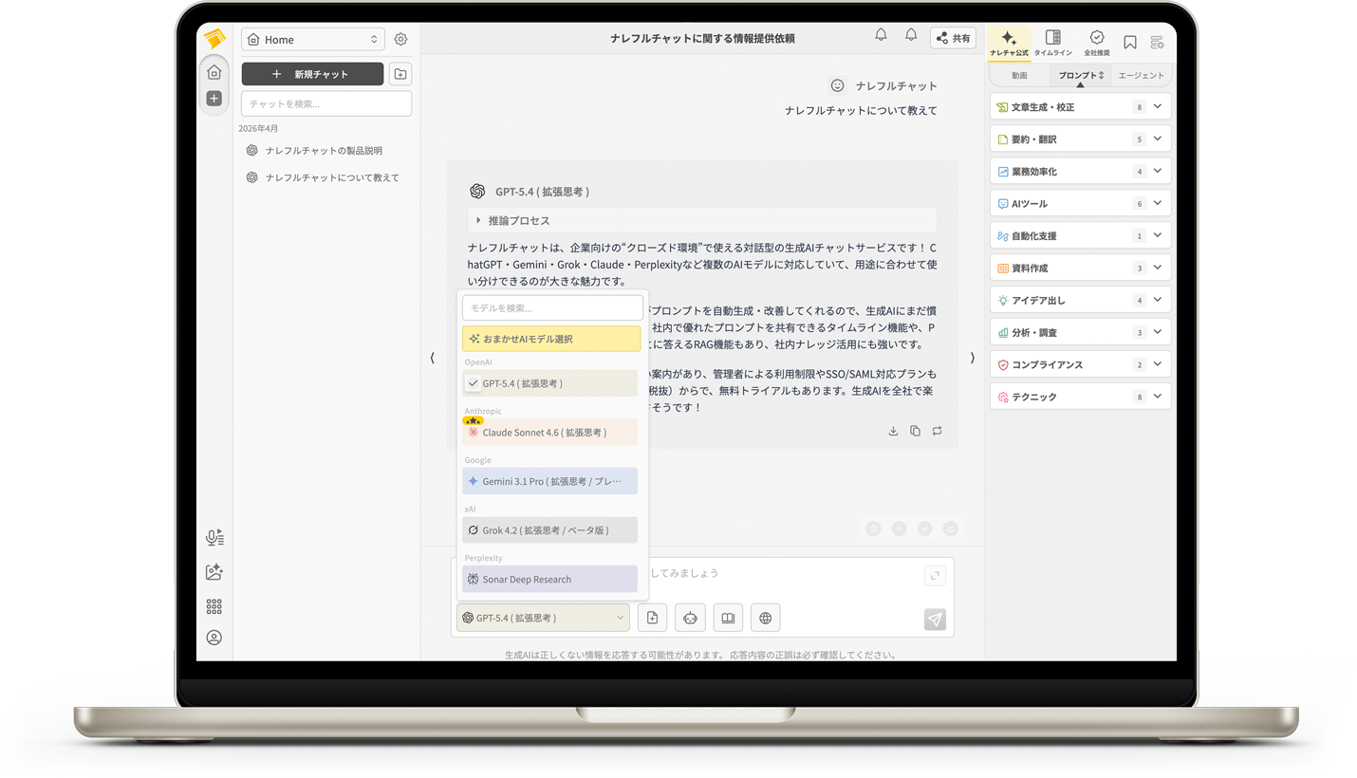Expand the 業務効率化 category

[x=1080, y=171]
